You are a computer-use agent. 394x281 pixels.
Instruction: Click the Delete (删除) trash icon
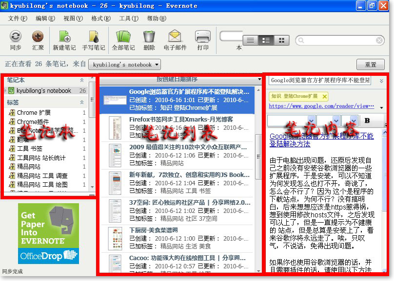149,36
